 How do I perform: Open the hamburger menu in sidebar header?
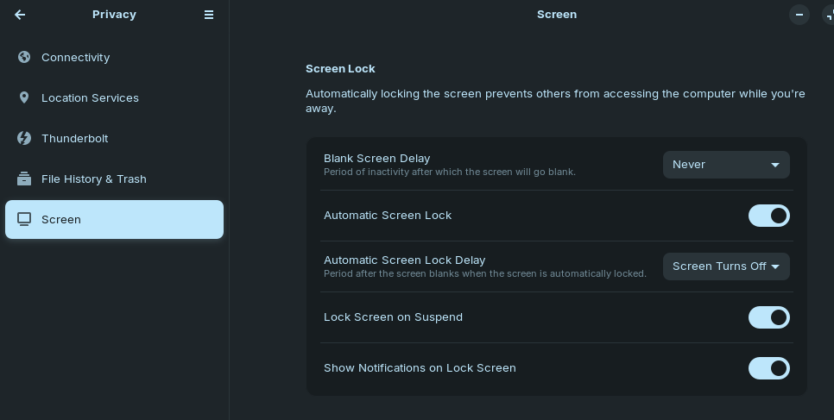(x=208, y=15)
